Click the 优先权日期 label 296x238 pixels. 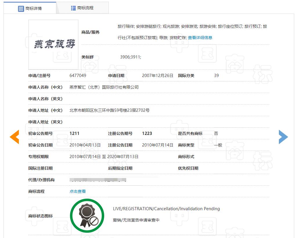coord(188,168)
